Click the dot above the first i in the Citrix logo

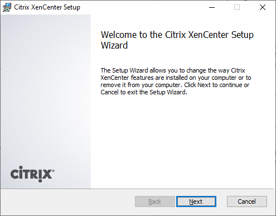pyautogui.click(x=21, y=167)
